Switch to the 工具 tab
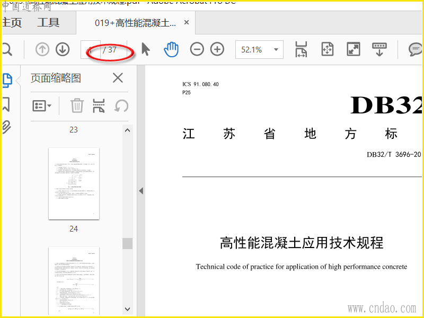424x318 pixels. pyautogui.click(x=48, y=22)
